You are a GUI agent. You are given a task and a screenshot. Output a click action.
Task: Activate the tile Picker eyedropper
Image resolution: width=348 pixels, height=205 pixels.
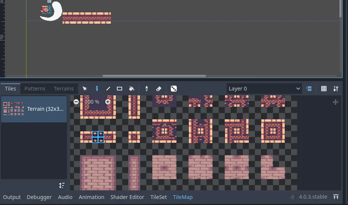pyautogui.click(x=147, y=89)
